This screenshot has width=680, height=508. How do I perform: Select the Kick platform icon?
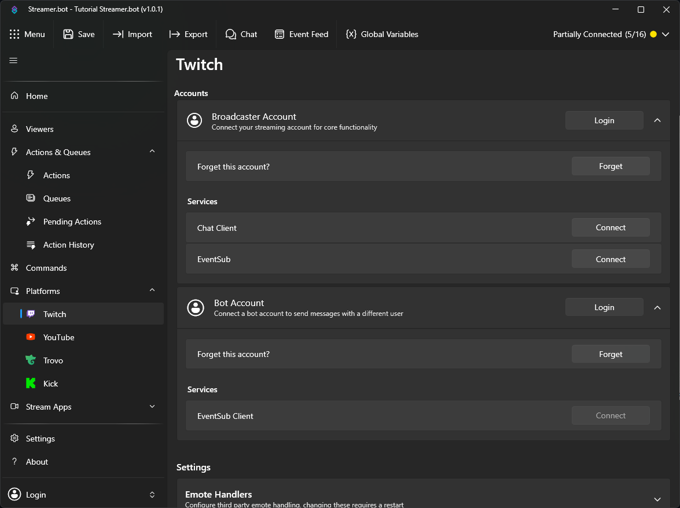pos(31,384)
